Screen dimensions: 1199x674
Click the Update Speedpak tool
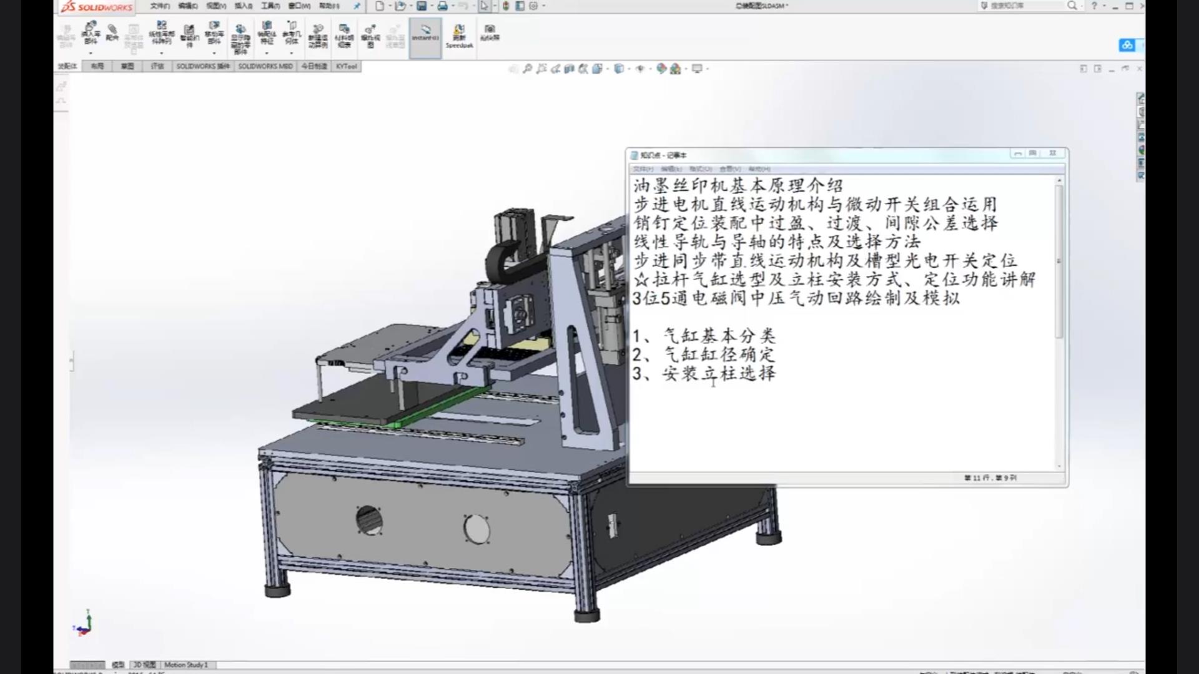point(459,36)
